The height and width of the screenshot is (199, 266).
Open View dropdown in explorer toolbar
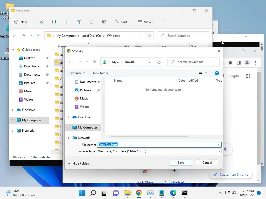[x=146, y=22]
